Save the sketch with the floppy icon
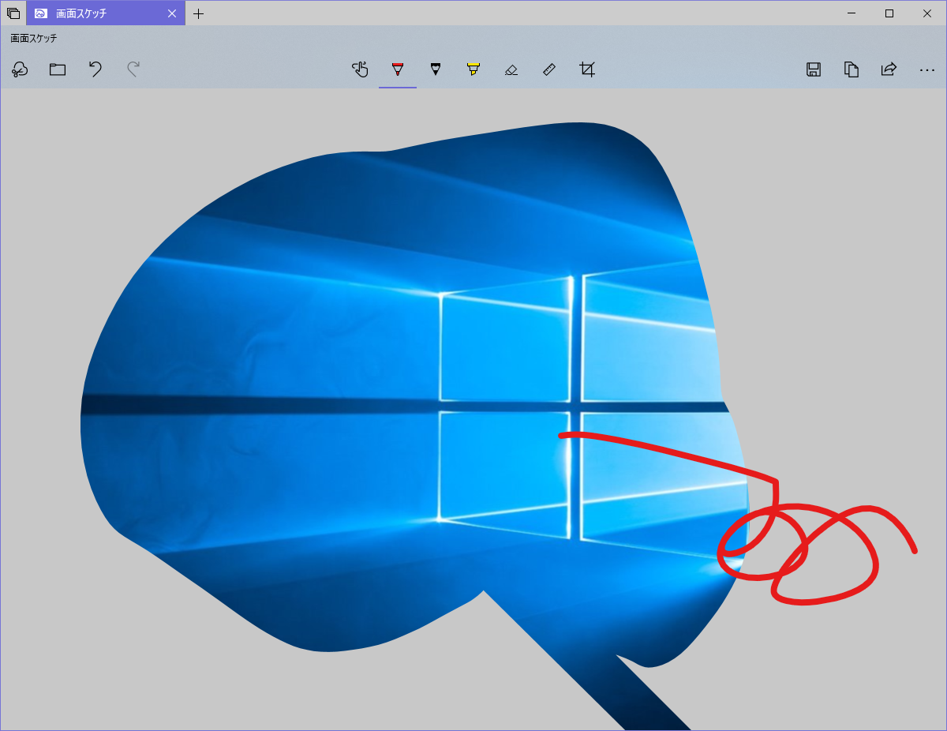This screenshot has width=947, height=731. [x=814, y=69]
